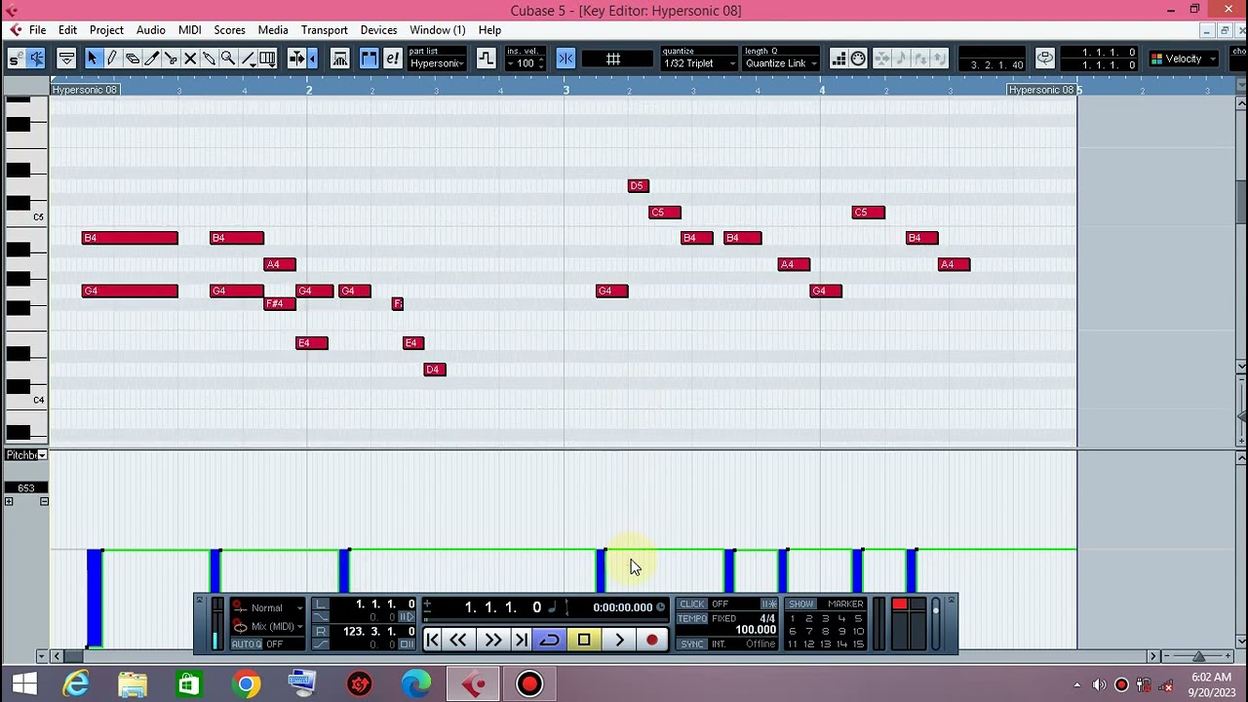Toggle the Snap on/off button

click(565, 58)
